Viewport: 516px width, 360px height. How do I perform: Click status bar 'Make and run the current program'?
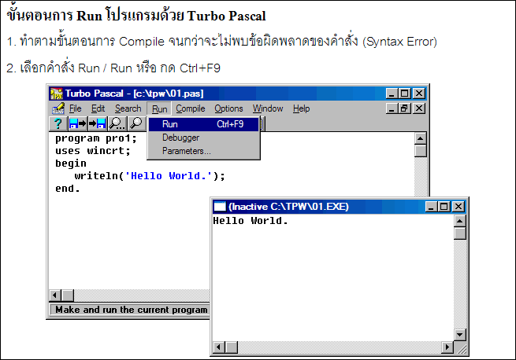coord(132,310)
